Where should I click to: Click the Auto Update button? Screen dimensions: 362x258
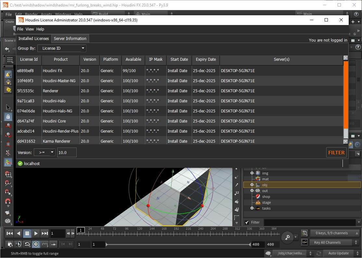click(x=339, y=253)
